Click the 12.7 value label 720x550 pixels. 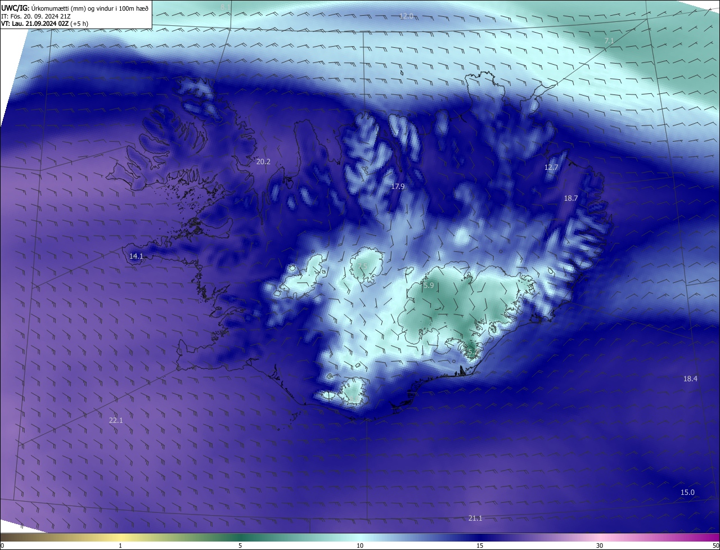[x=551, y=168]
